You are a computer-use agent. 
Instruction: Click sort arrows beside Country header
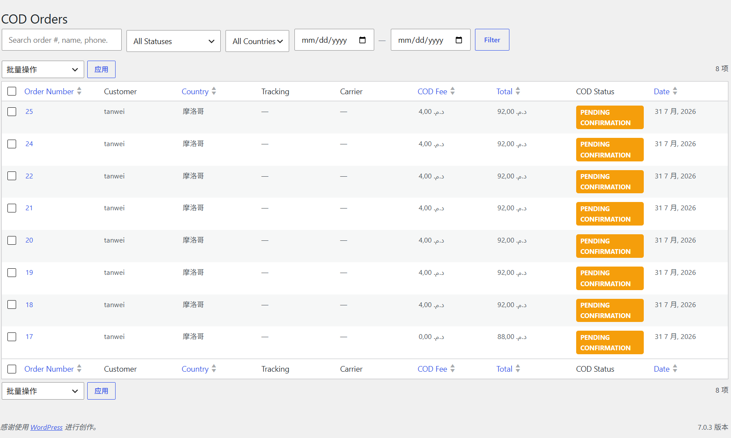click(214, 91)
